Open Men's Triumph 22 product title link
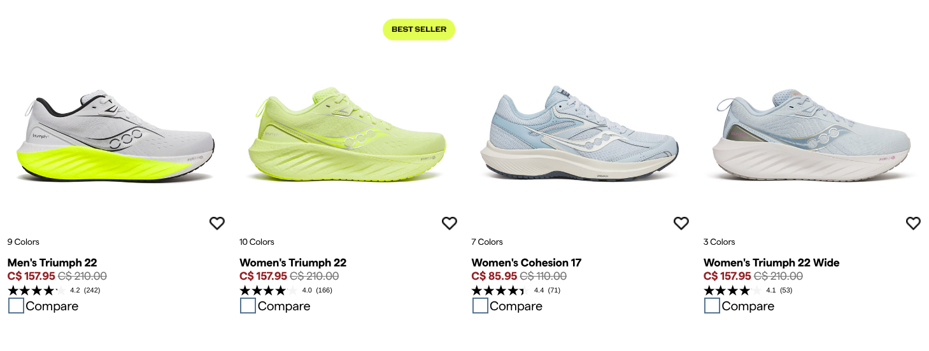This screenshot has width=929, height=351. tap(52, 263)
